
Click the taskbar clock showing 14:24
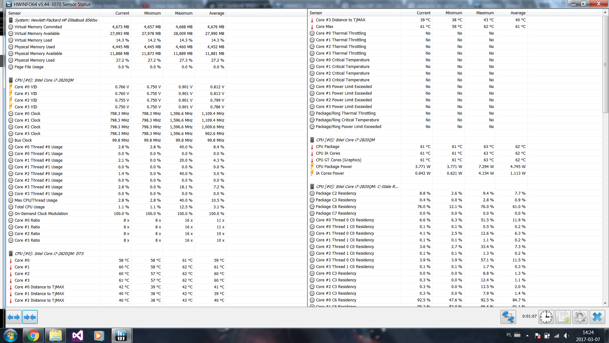click(588, 336)
